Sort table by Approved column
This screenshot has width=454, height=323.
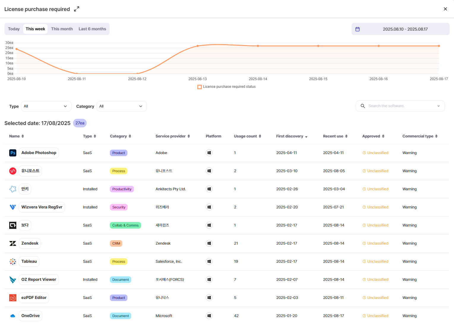coord(373,136)
